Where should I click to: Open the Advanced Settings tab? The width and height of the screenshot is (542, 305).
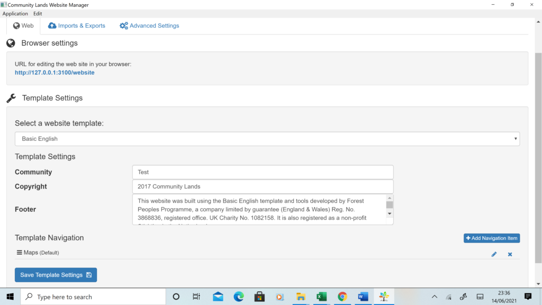(x=149, y=25)
